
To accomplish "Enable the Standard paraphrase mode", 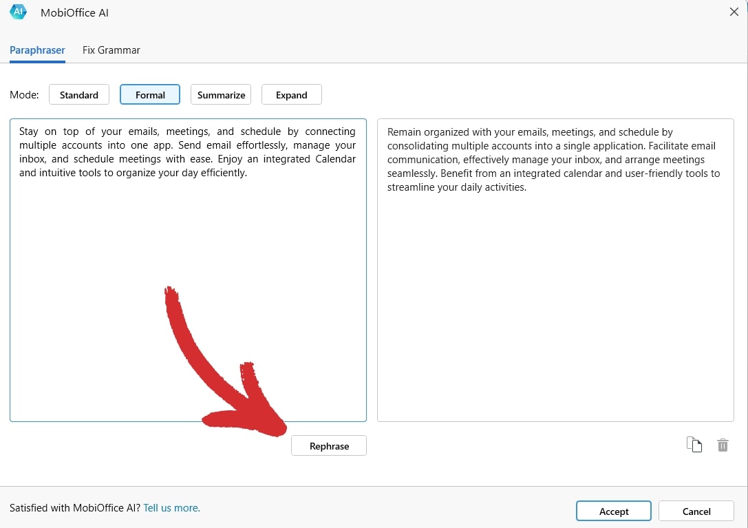I will pos(78,94).
